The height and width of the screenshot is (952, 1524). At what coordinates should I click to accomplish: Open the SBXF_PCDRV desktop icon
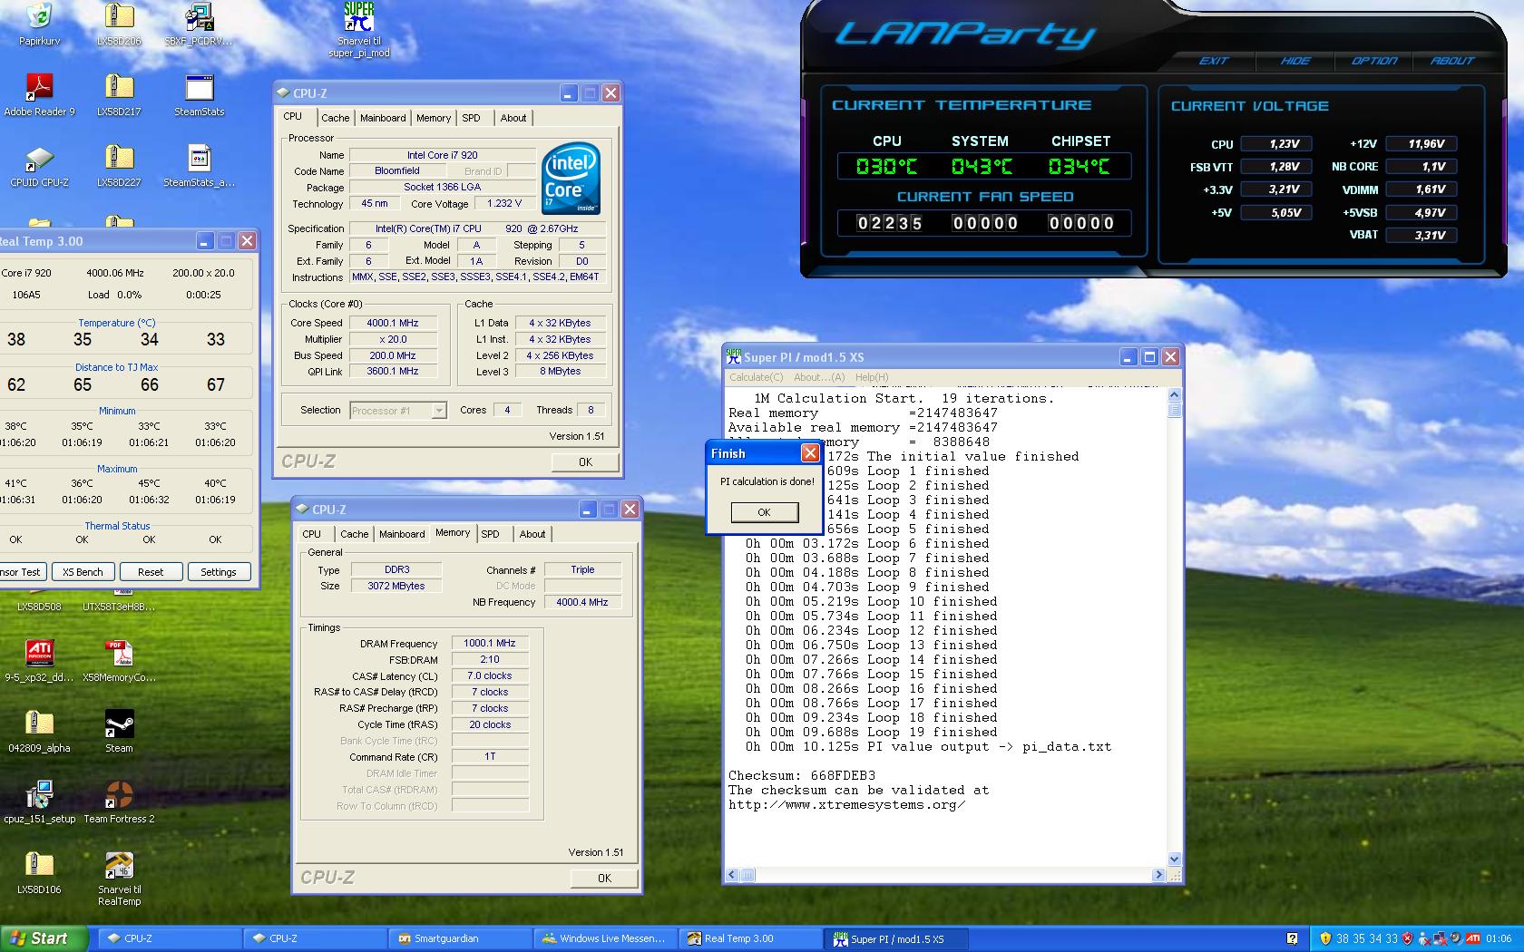click(x=199, y=16)
